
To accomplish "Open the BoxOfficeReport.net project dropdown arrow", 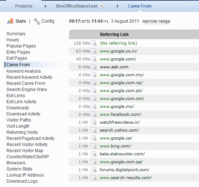I will [101, 6].
